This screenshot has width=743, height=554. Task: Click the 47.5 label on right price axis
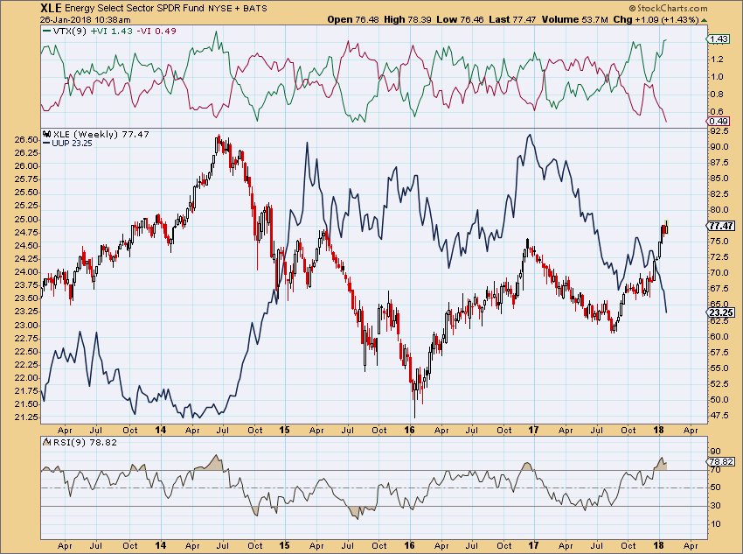(719, 415)
